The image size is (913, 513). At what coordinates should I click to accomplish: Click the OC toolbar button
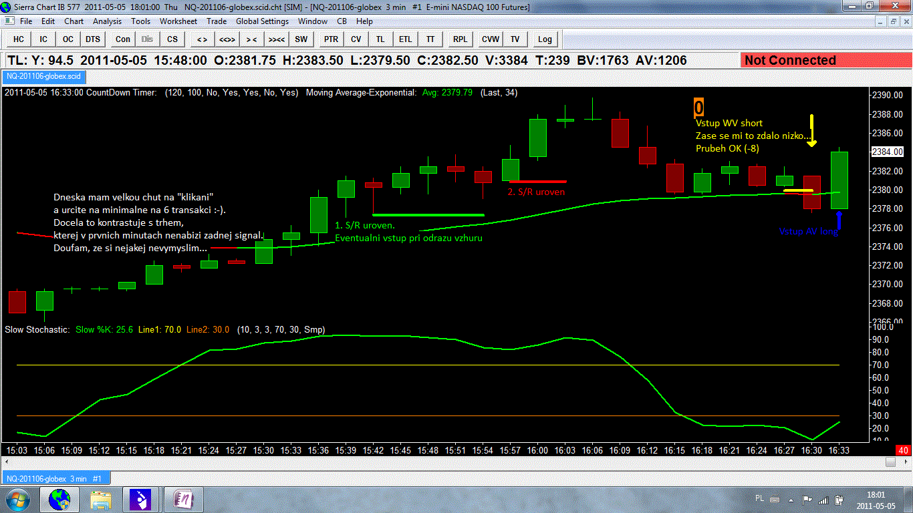click(68, 39)
